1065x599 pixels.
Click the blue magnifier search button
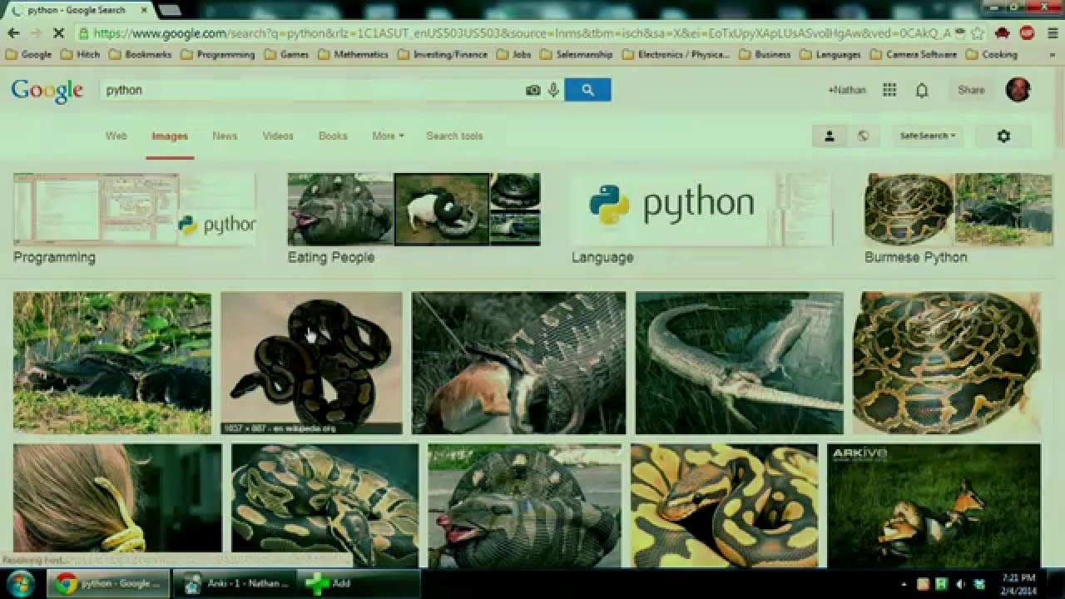coord(587,90)
